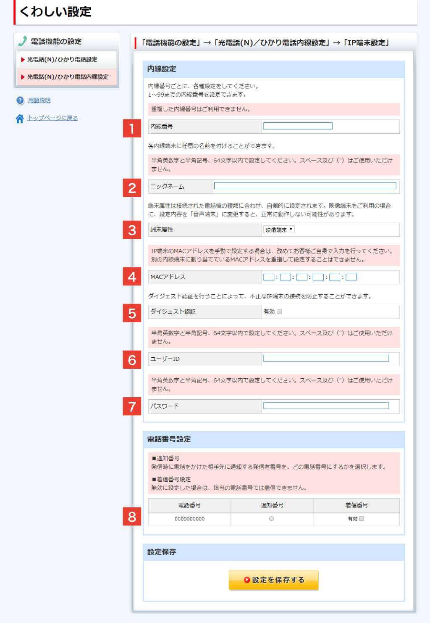Viewport: 430px width, 623px height.
Task: Click red arrow beside 光電話(N)/ひかり電話設定
Action: (23, 60)
